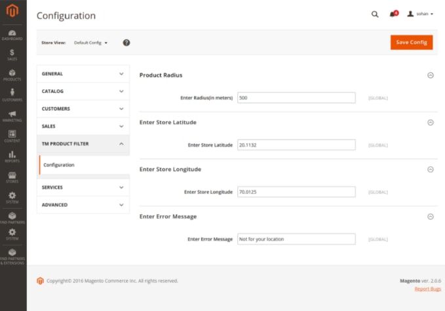
Task: Click the Save Config button
Action: pyautogui.click(x=411, y=43)
